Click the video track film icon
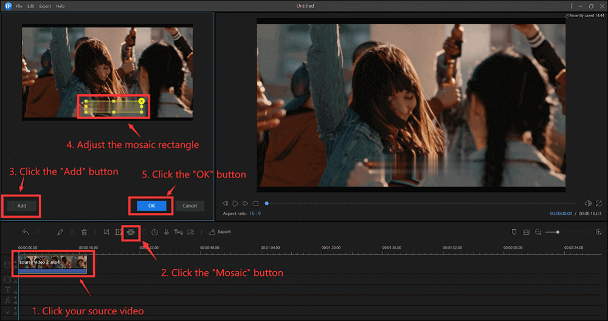Screen dimensions: 608x321 [x=7, y=264]
